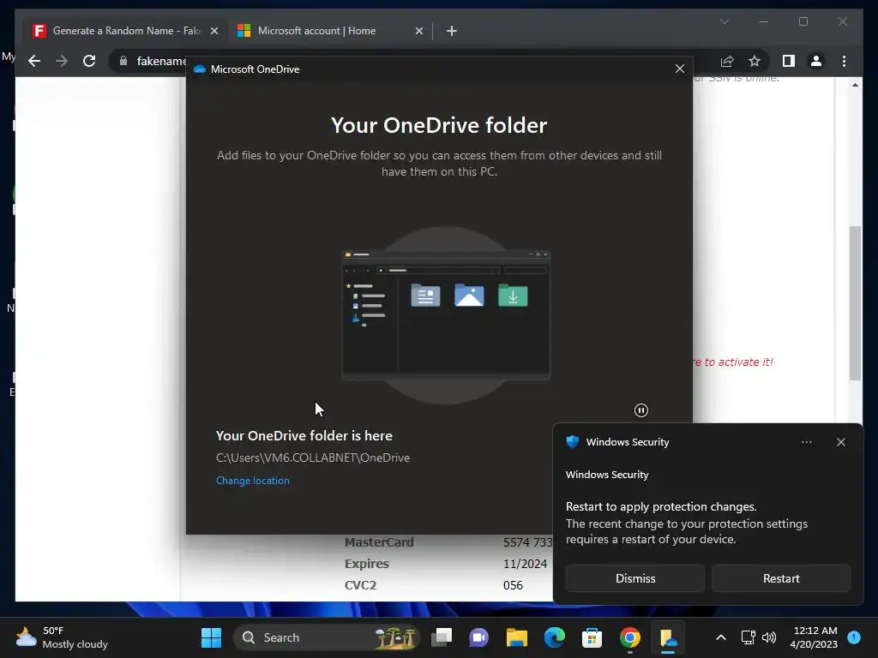Select the CVC2 value 056
This screenshot has width=878, height=658.
tap(513, 585)
